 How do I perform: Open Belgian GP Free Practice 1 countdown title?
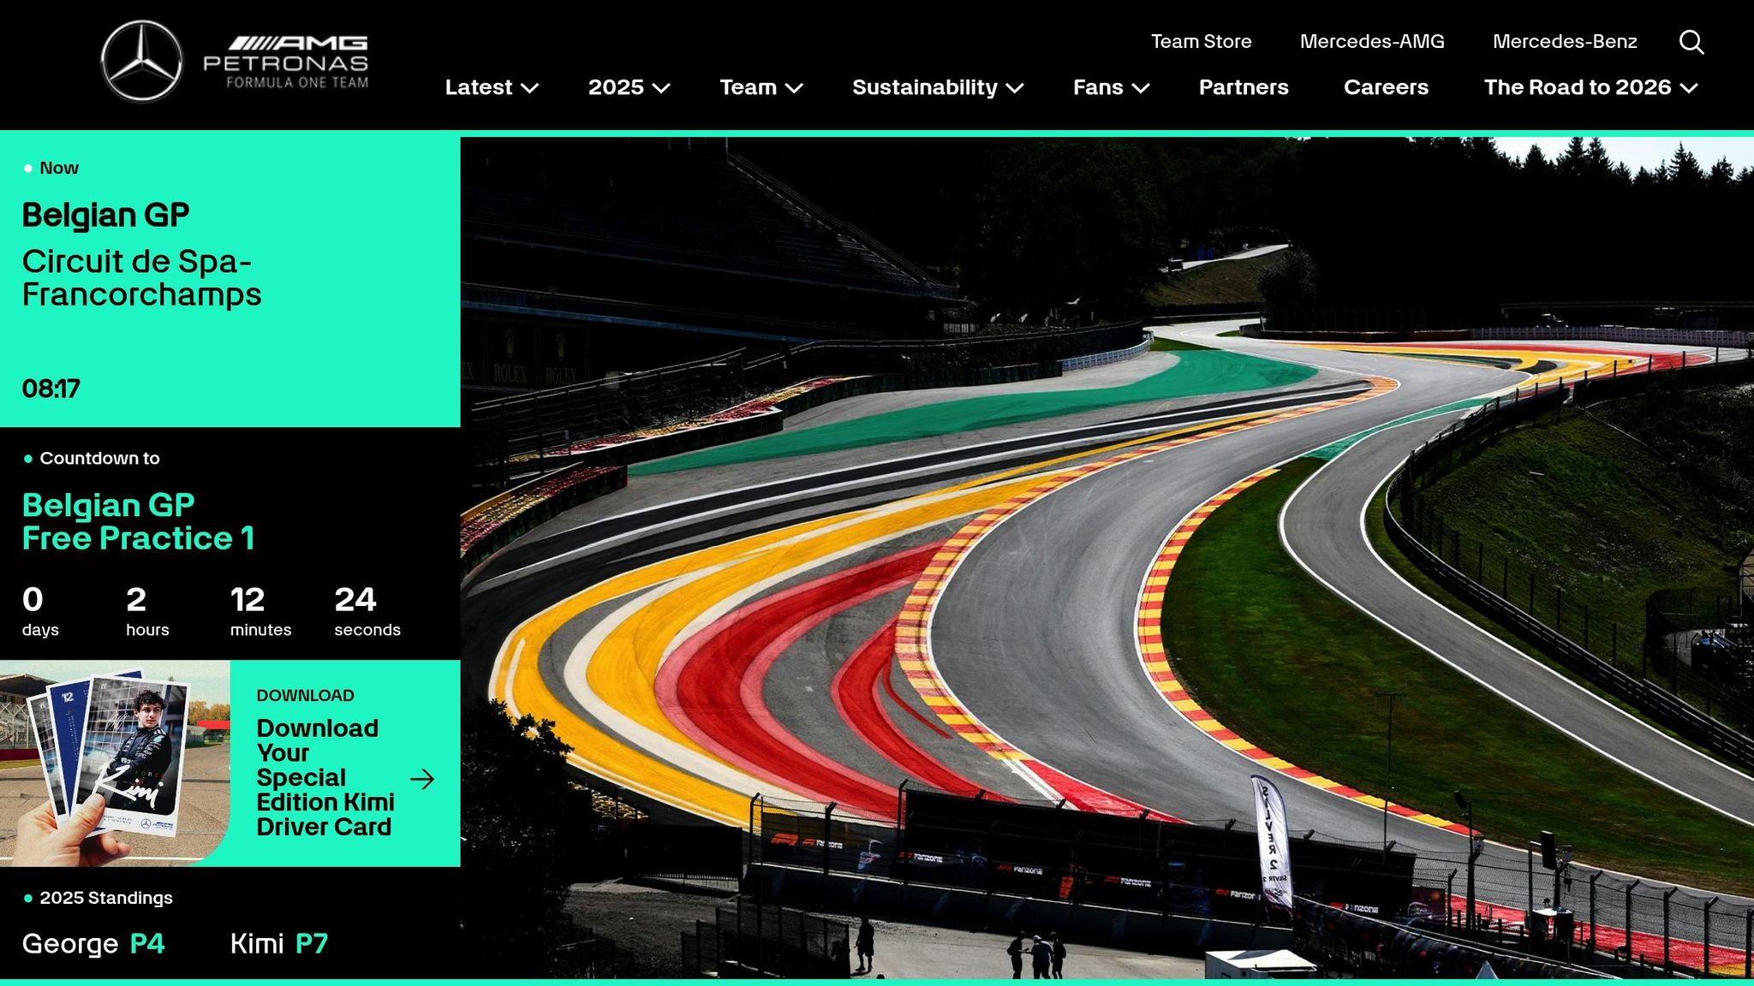pos(138,521)
